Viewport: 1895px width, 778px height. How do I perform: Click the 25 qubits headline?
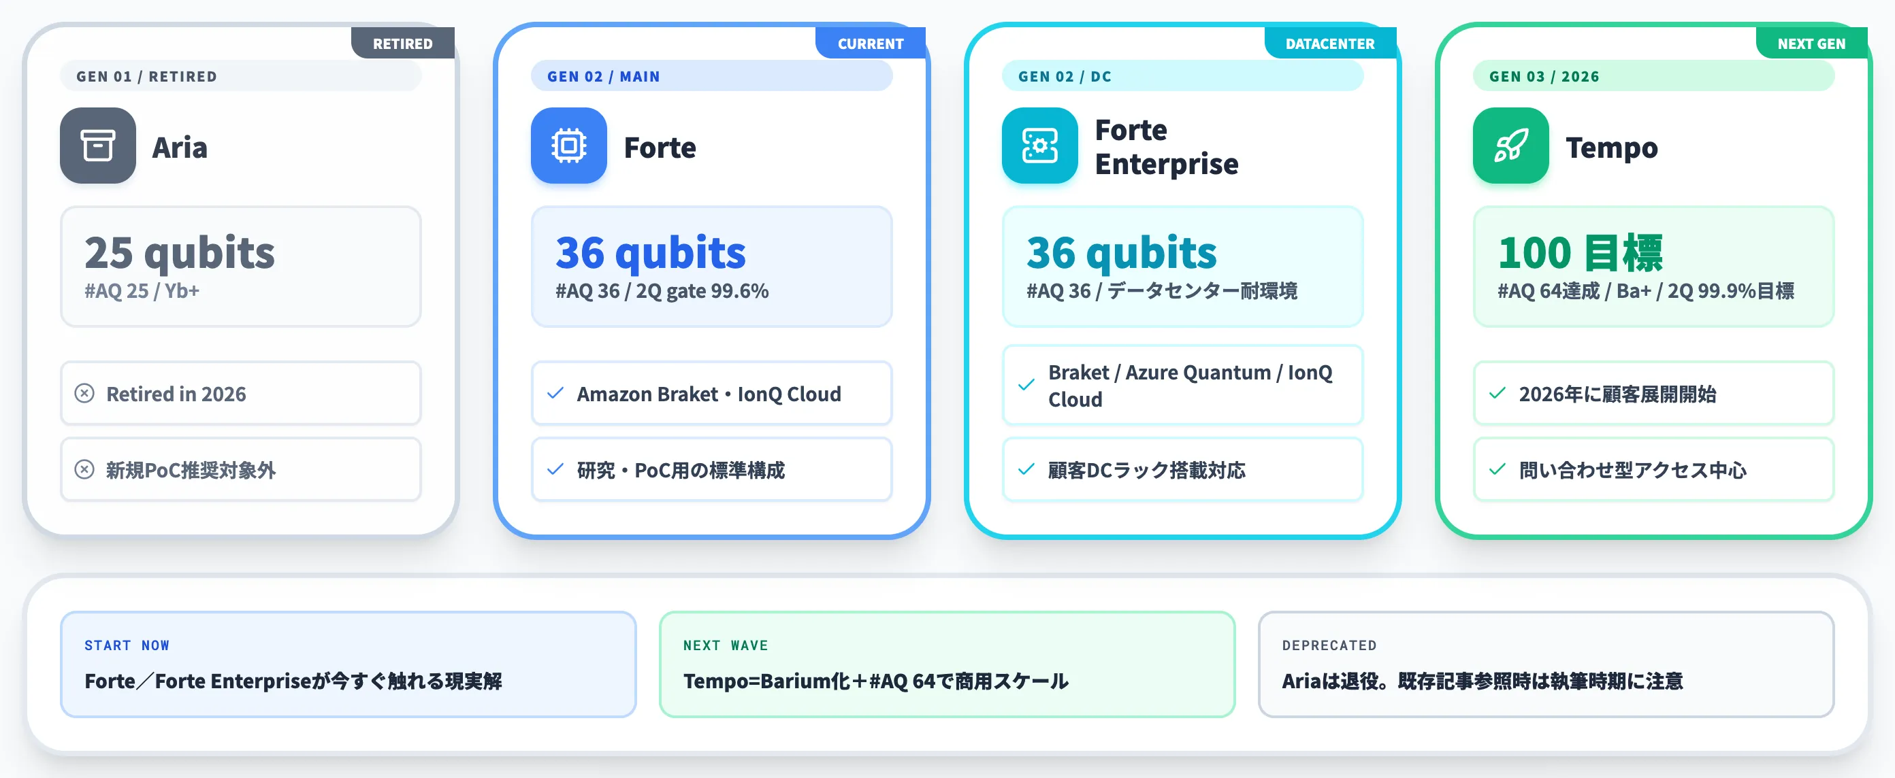point(180,253)
